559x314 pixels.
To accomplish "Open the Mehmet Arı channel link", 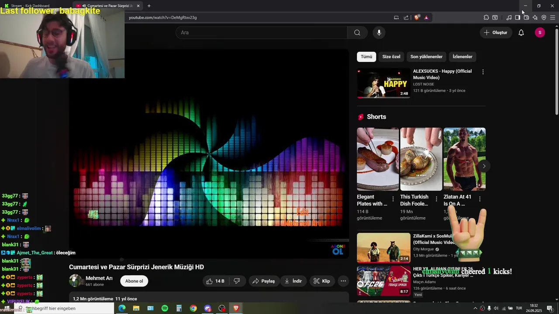I will click(x=99, y=278).
